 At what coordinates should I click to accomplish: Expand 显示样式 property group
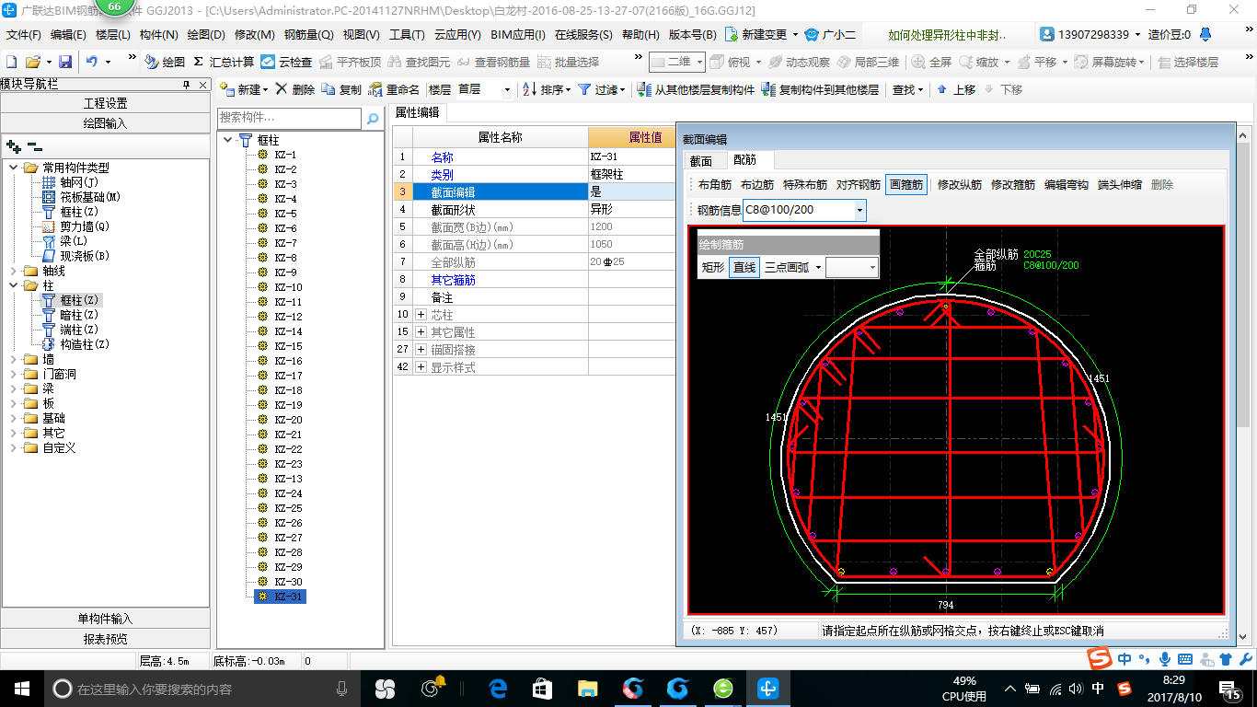point(421,367)
